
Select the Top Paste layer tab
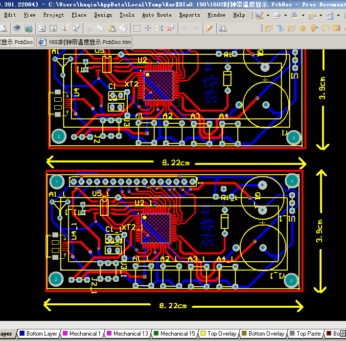click(x=306, y=334)
